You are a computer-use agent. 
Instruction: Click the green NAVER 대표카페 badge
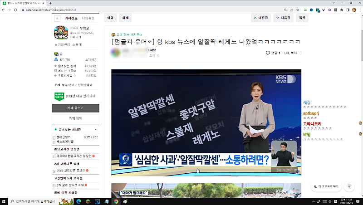point(59,96)
